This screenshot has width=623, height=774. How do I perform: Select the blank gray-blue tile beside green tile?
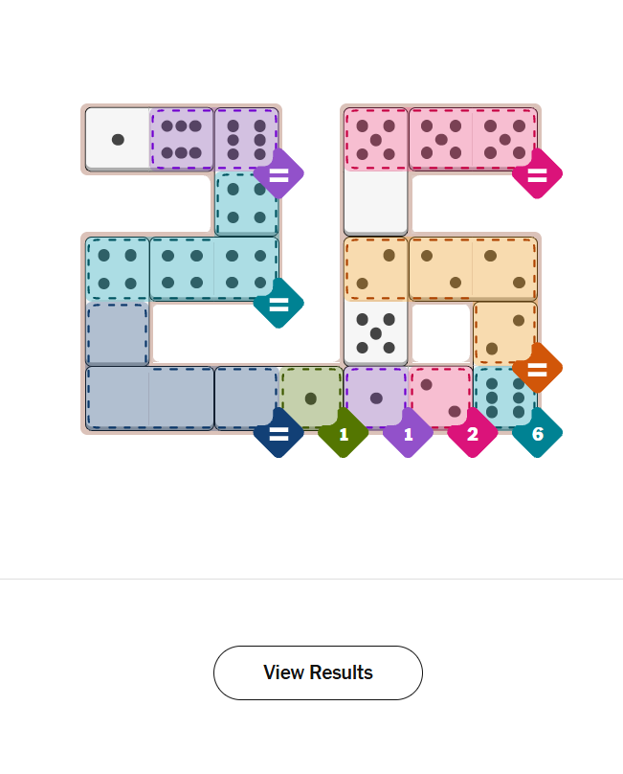point(245,398)
